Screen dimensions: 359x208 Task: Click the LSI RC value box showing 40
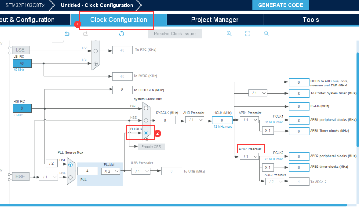[x=22, y=63]
